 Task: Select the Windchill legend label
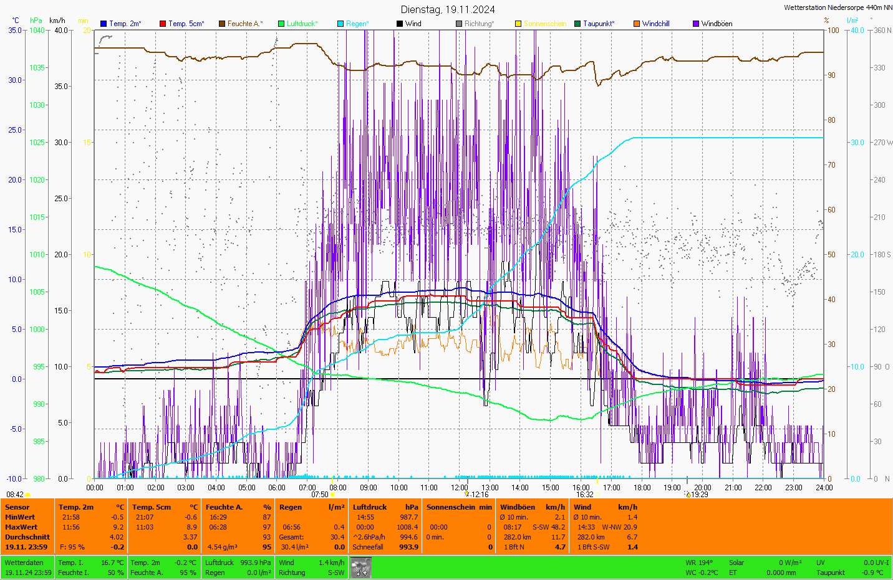click(x=655, y=24)
